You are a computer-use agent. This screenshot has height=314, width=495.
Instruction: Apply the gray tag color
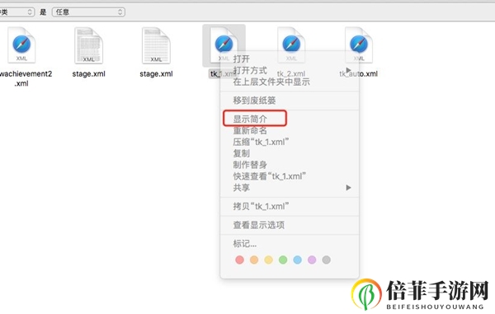(x=327, y=260)
